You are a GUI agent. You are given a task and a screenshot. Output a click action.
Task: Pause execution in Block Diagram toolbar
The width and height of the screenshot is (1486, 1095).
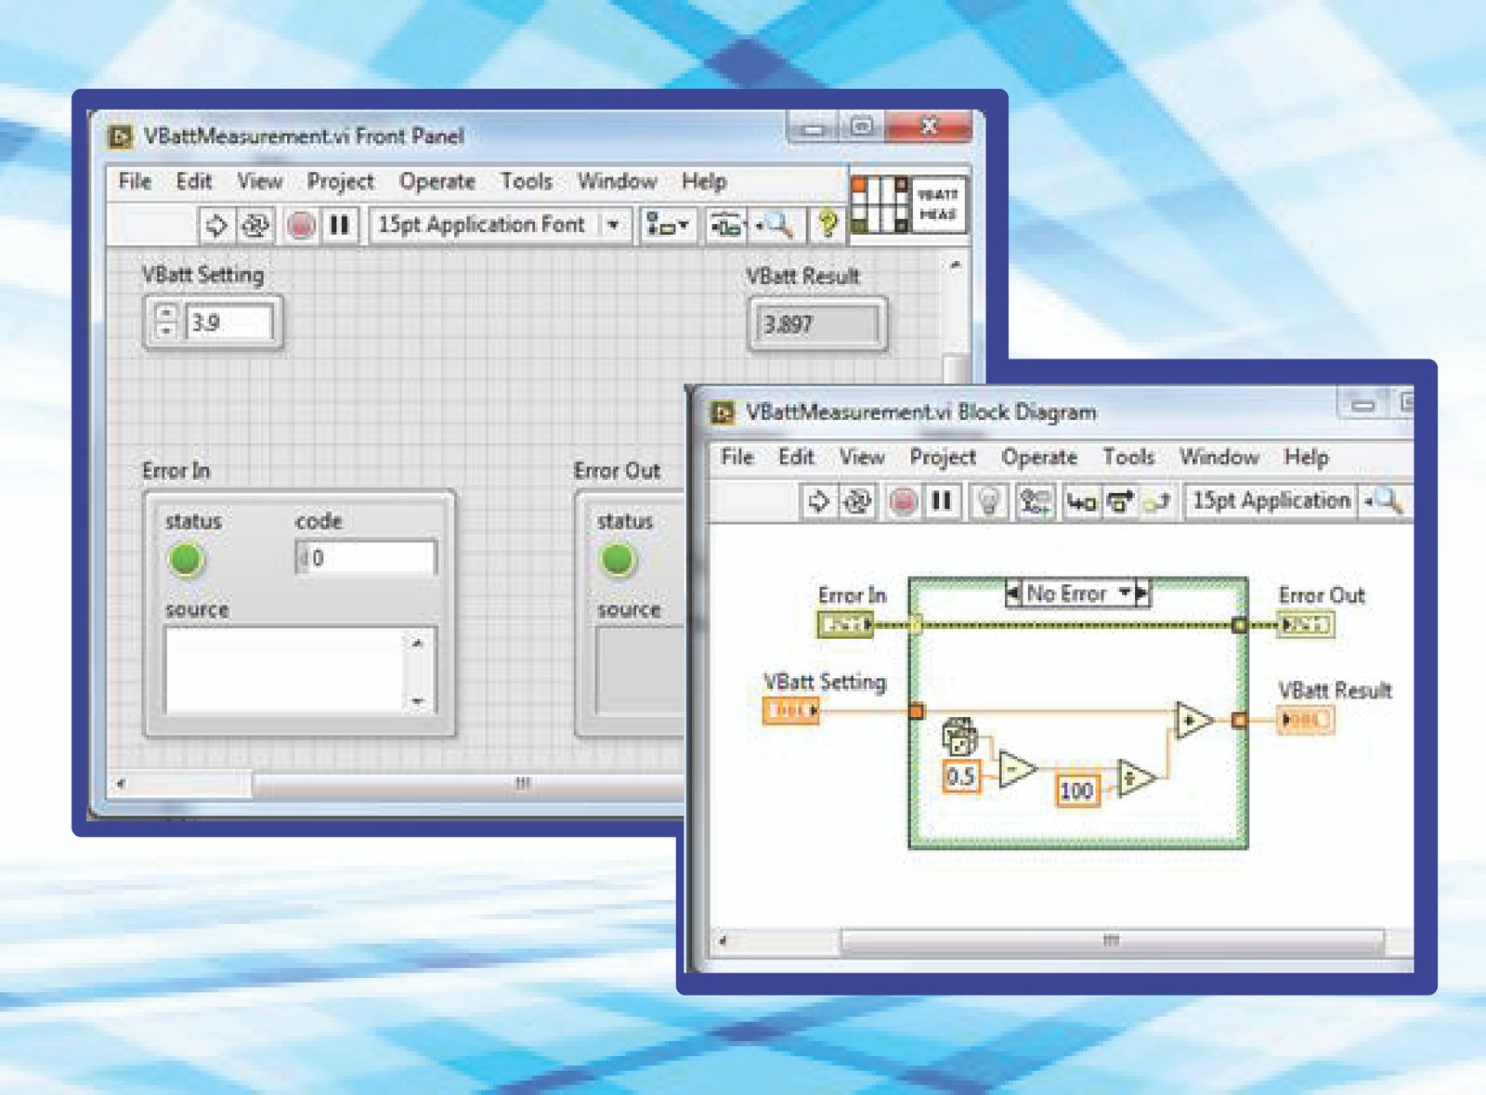click(941, 502)
